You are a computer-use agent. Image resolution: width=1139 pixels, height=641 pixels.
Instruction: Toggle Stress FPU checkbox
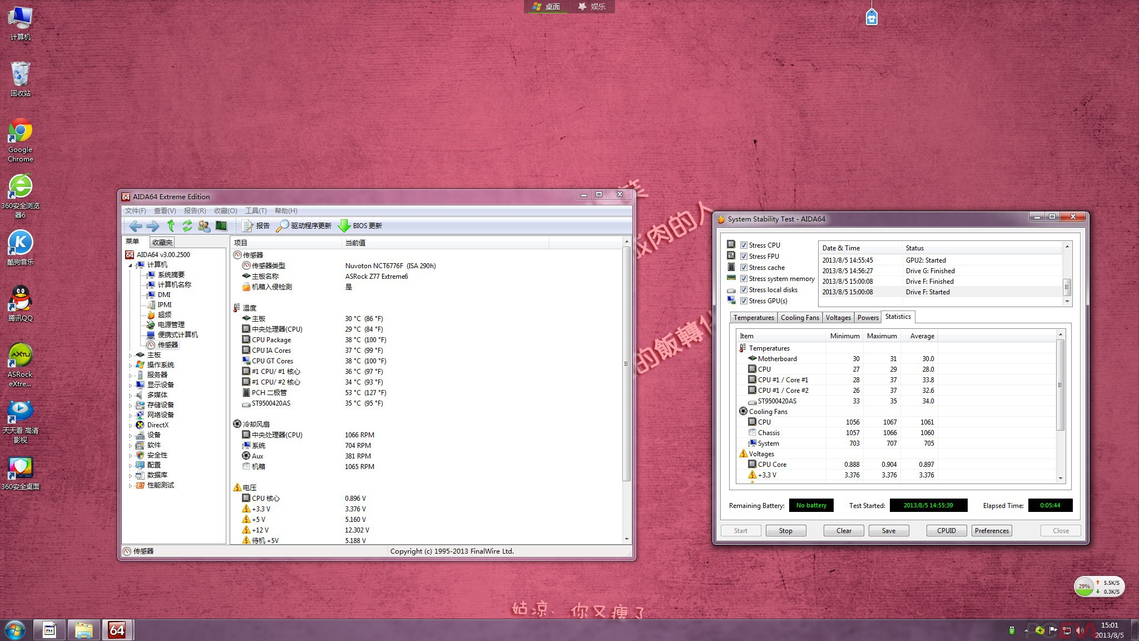coord(744,256)
